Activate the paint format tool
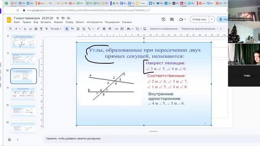The image size is (260, 146). pos(41,29)
